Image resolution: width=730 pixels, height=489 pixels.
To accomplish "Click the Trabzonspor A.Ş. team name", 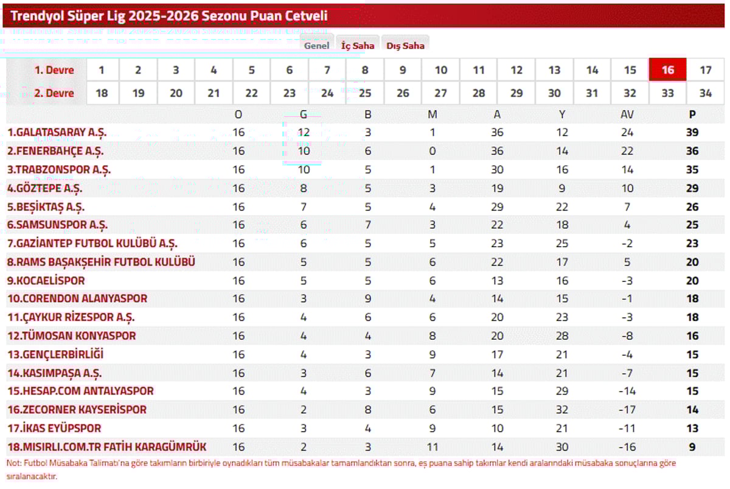I will (x=59, y=169).
